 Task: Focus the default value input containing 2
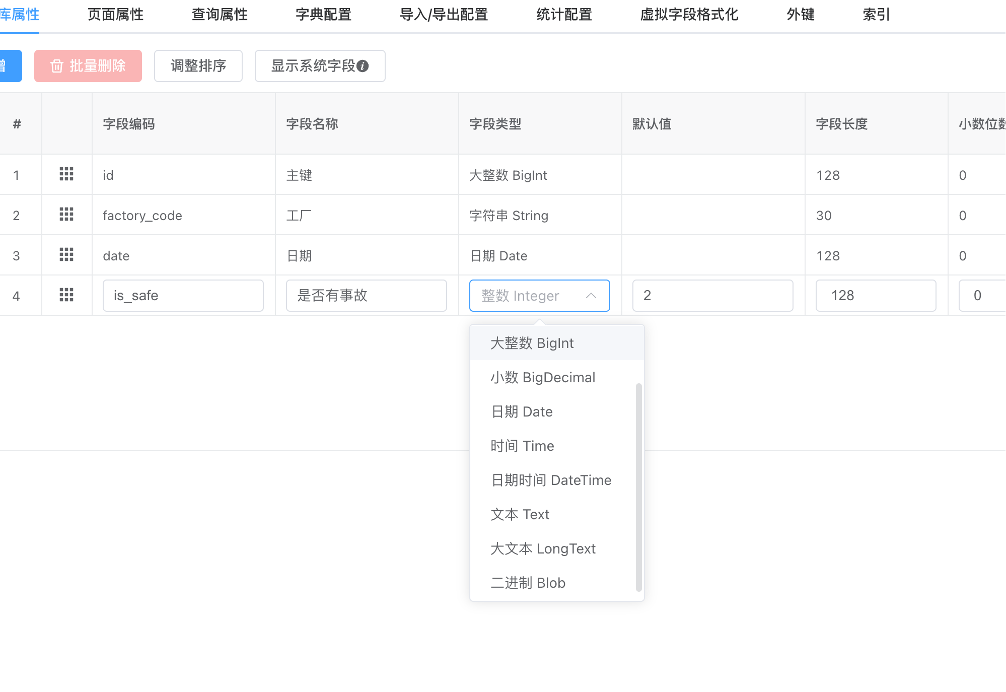pos(712,296)
